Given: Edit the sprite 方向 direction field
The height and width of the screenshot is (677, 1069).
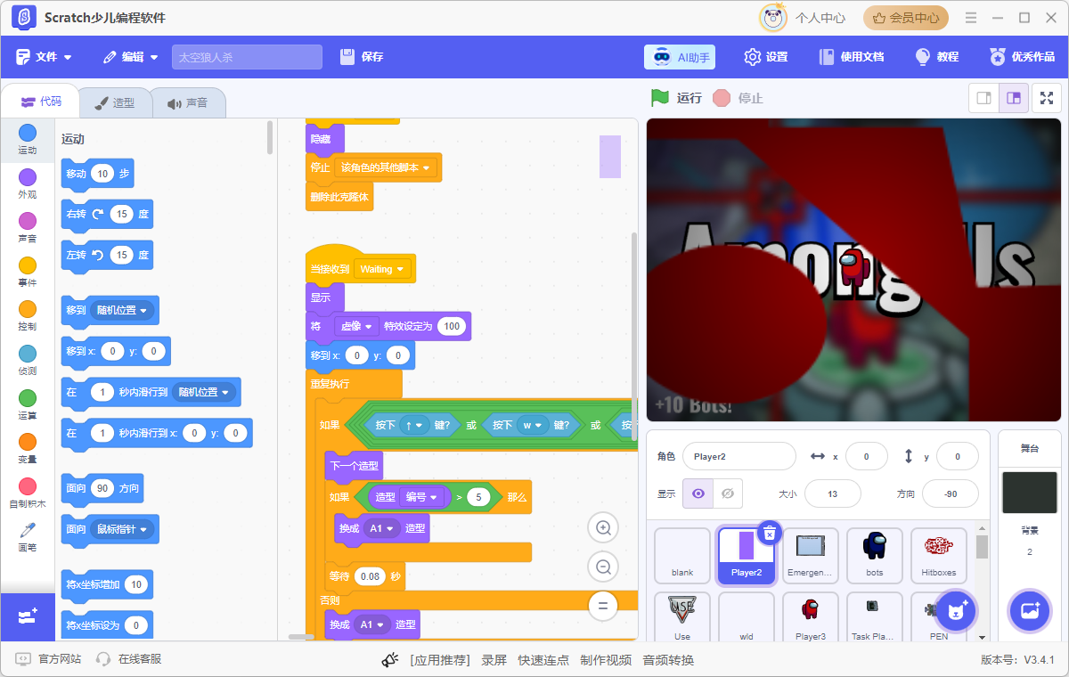Looking at the screenshot, I should [x=951, y=493].
